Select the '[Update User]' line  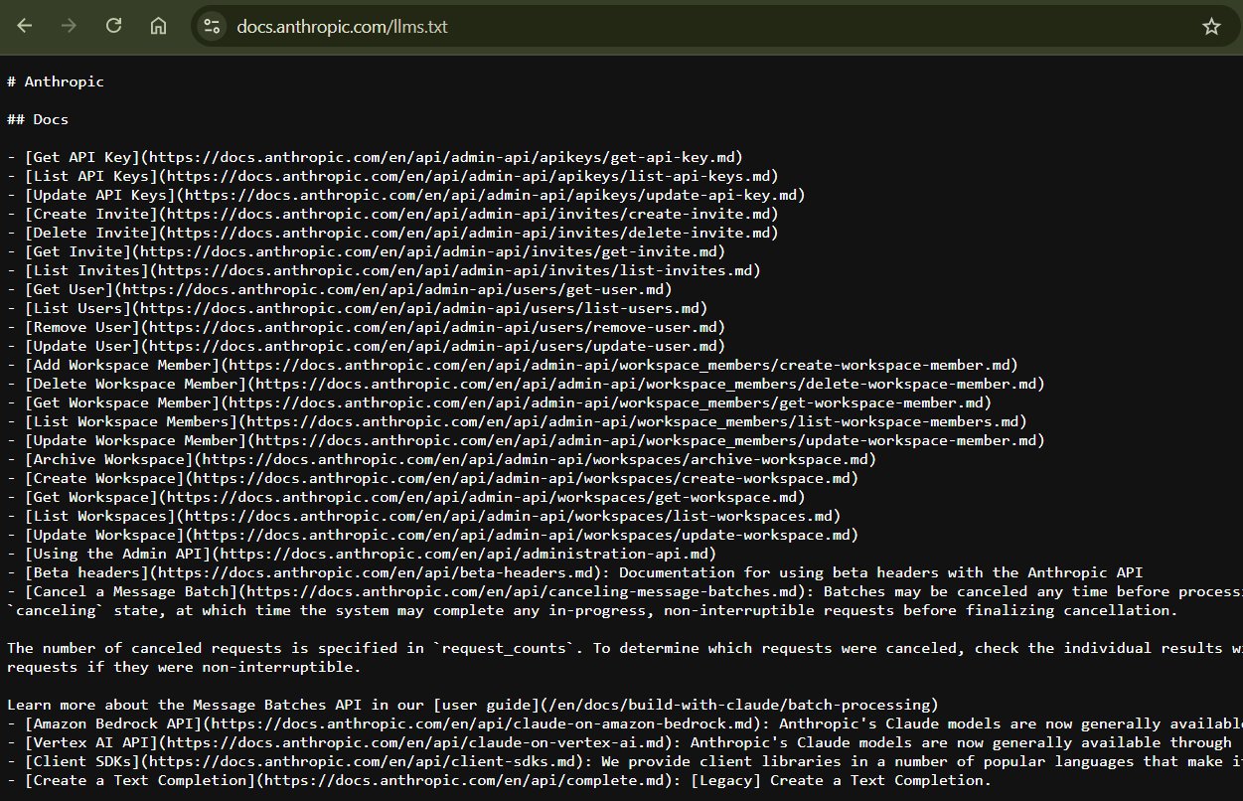367,346
